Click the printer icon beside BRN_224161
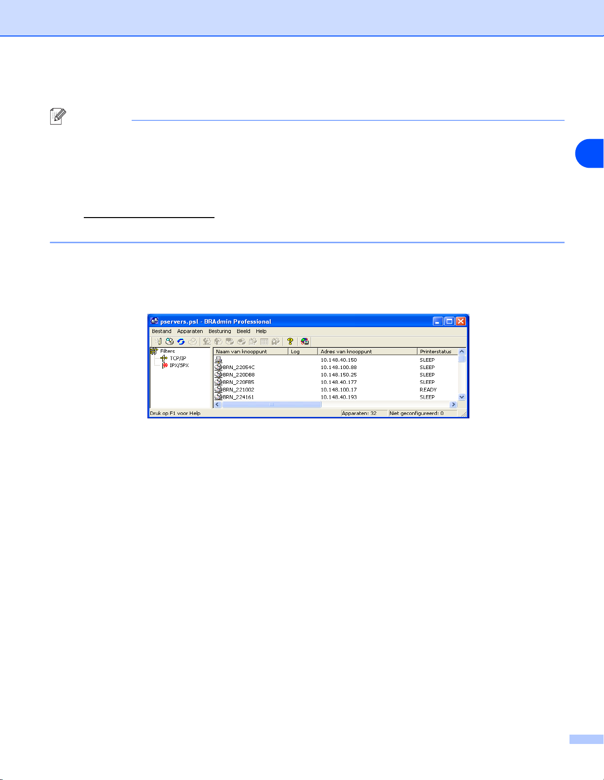604x780 pixels. tap(218, 397)
